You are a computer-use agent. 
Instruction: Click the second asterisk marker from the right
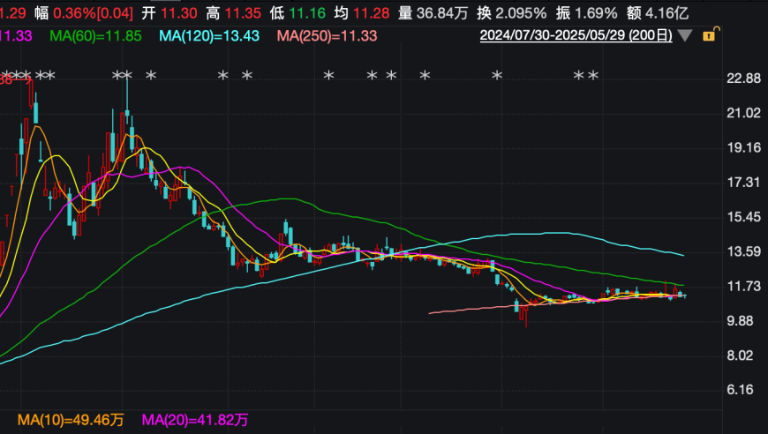pos(579,78)
